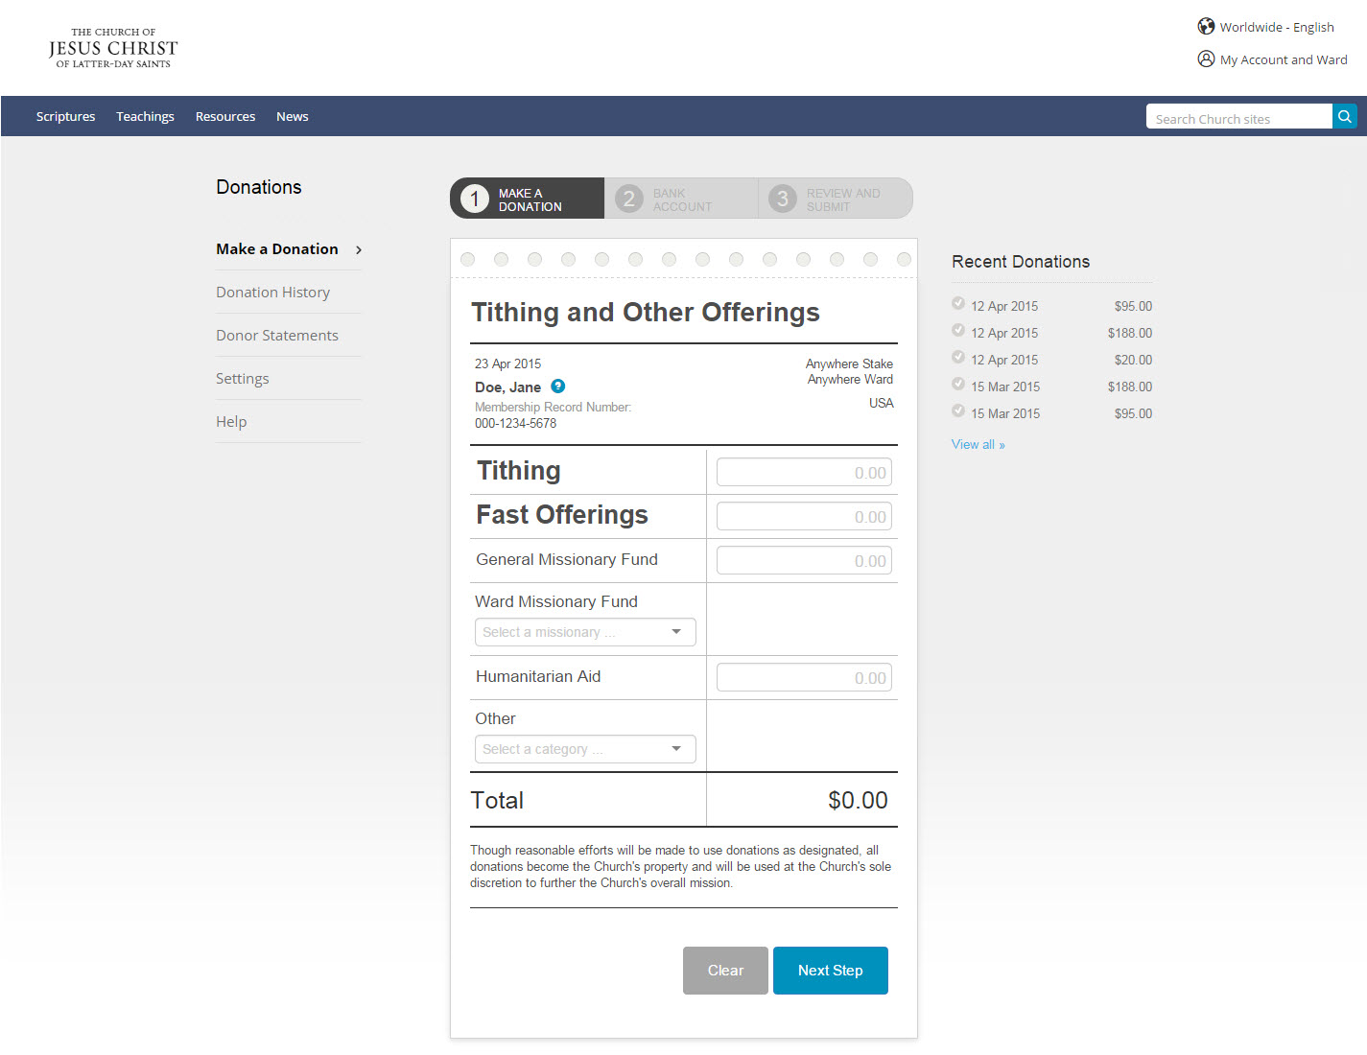Viewport: 1367px width, 1055px height.
Task: Click the My Account and Ward user icon
Action: point(1206,59)
